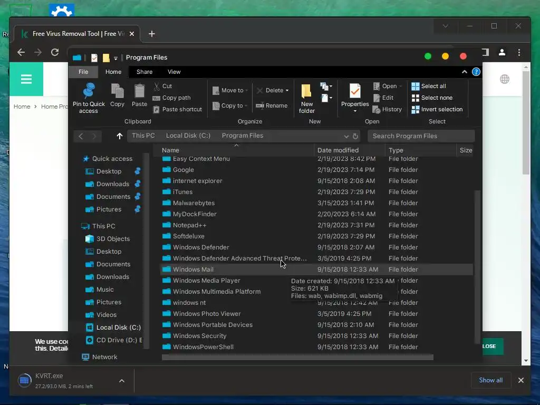Click Open in the Open group
Image resolution: width=540 pixels, height=405 pixels.
click(x=388, y=86)
